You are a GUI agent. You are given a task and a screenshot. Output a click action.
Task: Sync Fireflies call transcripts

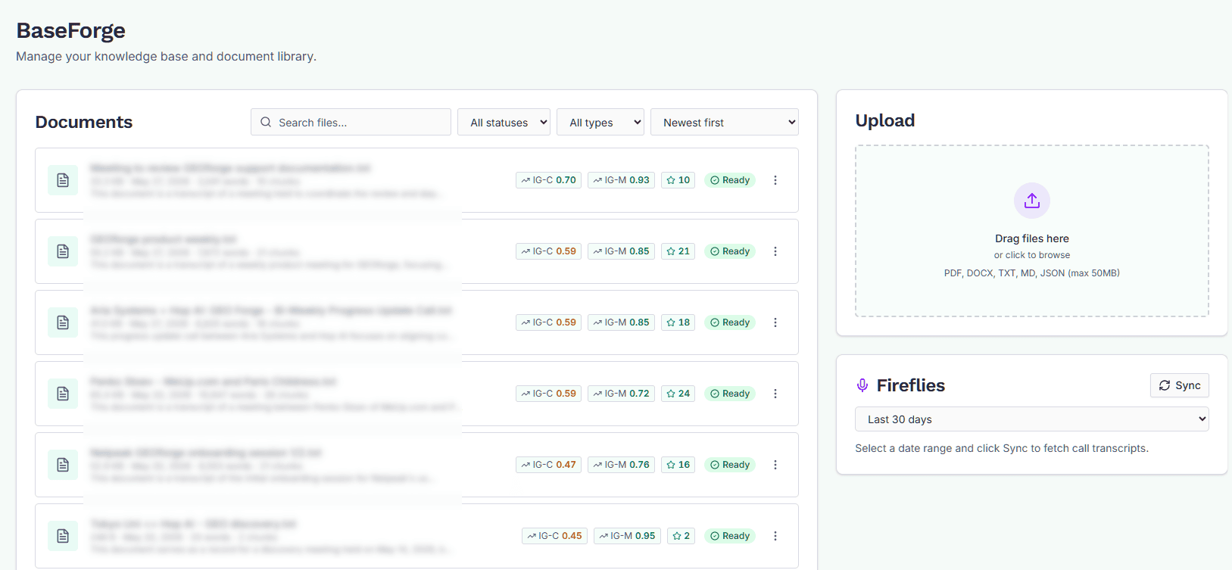click(1179, 385)
